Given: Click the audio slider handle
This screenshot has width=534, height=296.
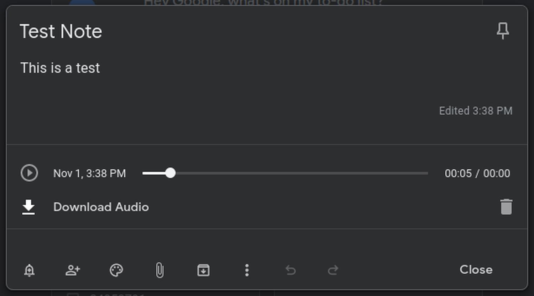Looking at the screenshot, I should click(171, 173).
